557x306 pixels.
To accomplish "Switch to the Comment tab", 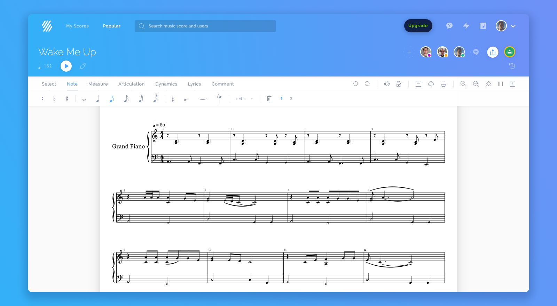I will click(x=222, y=84).
